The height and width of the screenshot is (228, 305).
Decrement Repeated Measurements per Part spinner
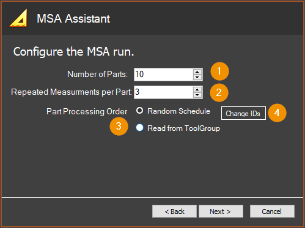pyautogui.click(x=197, y=95)
